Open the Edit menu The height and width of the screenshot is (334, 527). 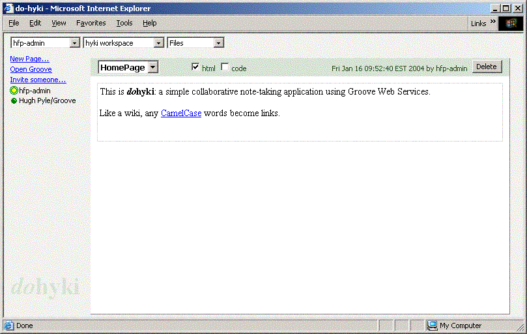coord(35,23)
